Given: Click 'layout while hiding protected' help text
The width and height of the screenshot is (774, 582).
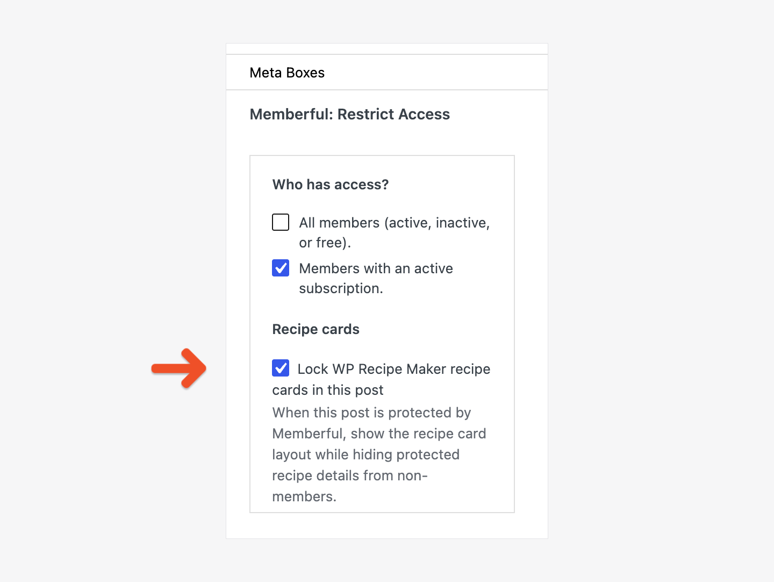Looking at the screenshot, I should [366, 455].
